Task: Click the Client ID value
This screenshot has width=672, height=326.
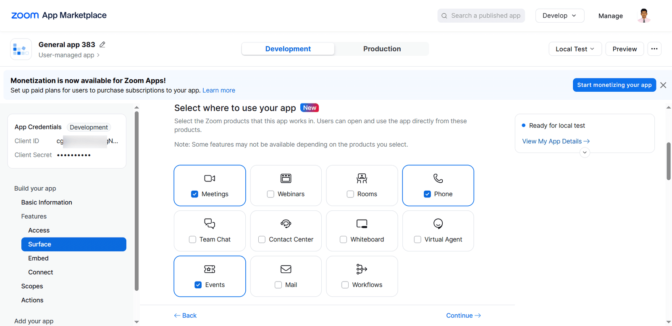Action: point(87,141)
